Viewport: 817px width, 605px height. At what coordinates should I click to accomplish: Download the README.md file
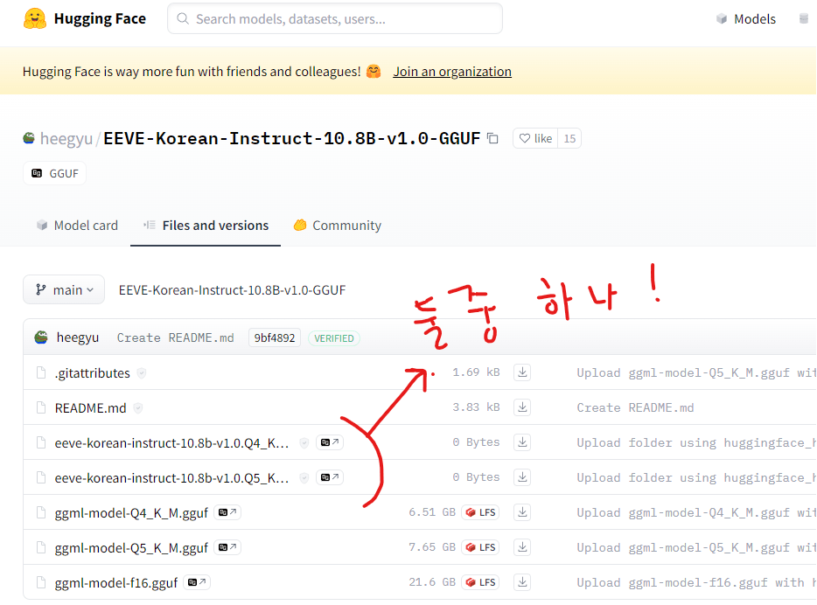pos(522,407)
